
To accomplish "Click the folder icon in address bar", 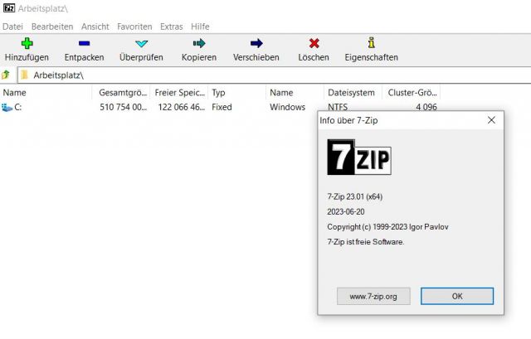I will click(24, 75).
